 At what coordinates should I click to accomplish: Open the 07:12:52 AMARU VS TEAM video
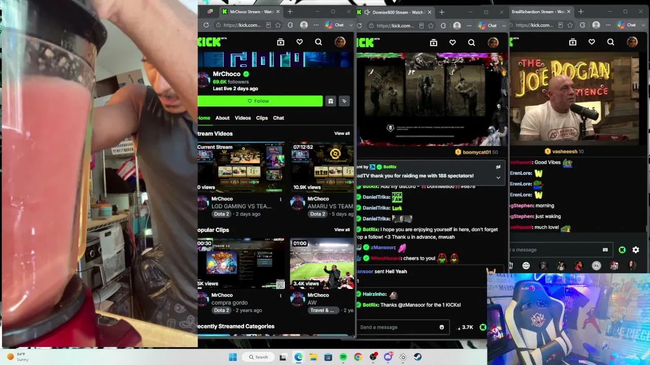point(322,167)
